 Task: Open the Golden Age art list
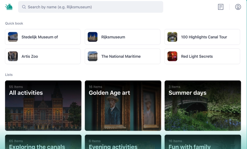click(123, 106)
